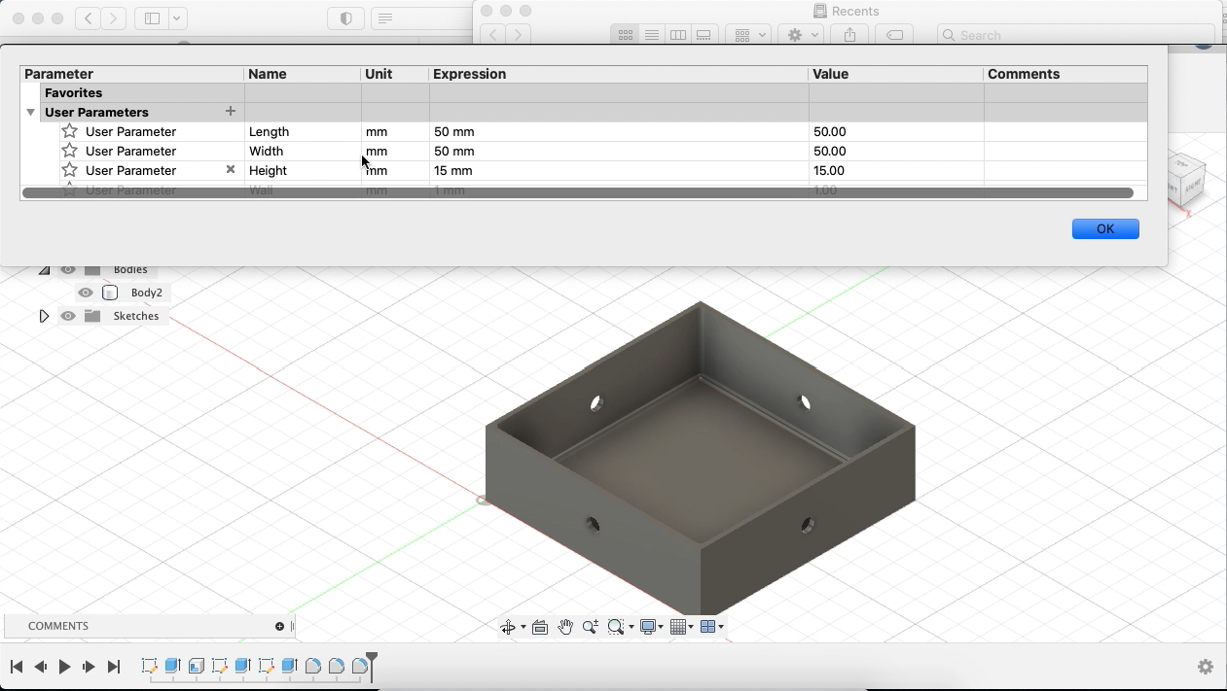1227x691 pixels.
Task: Open Zoom options dropdown arrow
Action: point(632,627)
